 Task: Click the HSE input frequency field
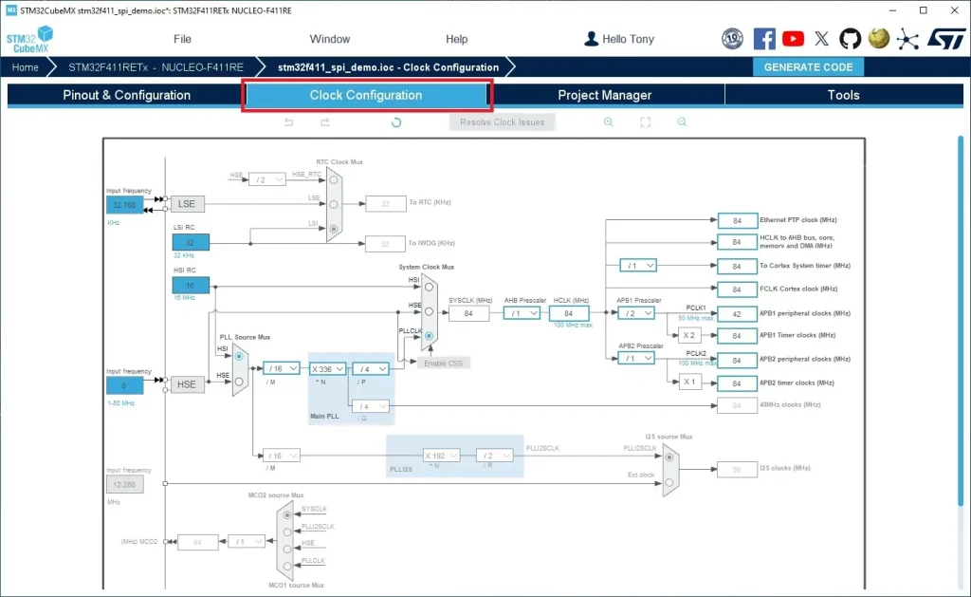(x=124, y=384)
